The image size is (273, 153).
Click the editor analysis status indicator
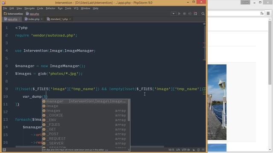[204, 24]
